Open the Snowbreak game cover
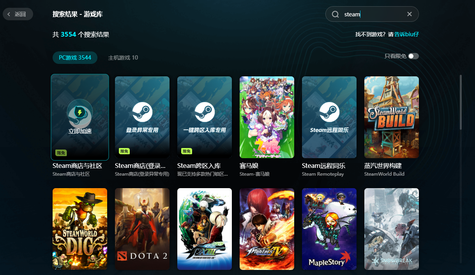Screen dimensions: 475x275 392,229
